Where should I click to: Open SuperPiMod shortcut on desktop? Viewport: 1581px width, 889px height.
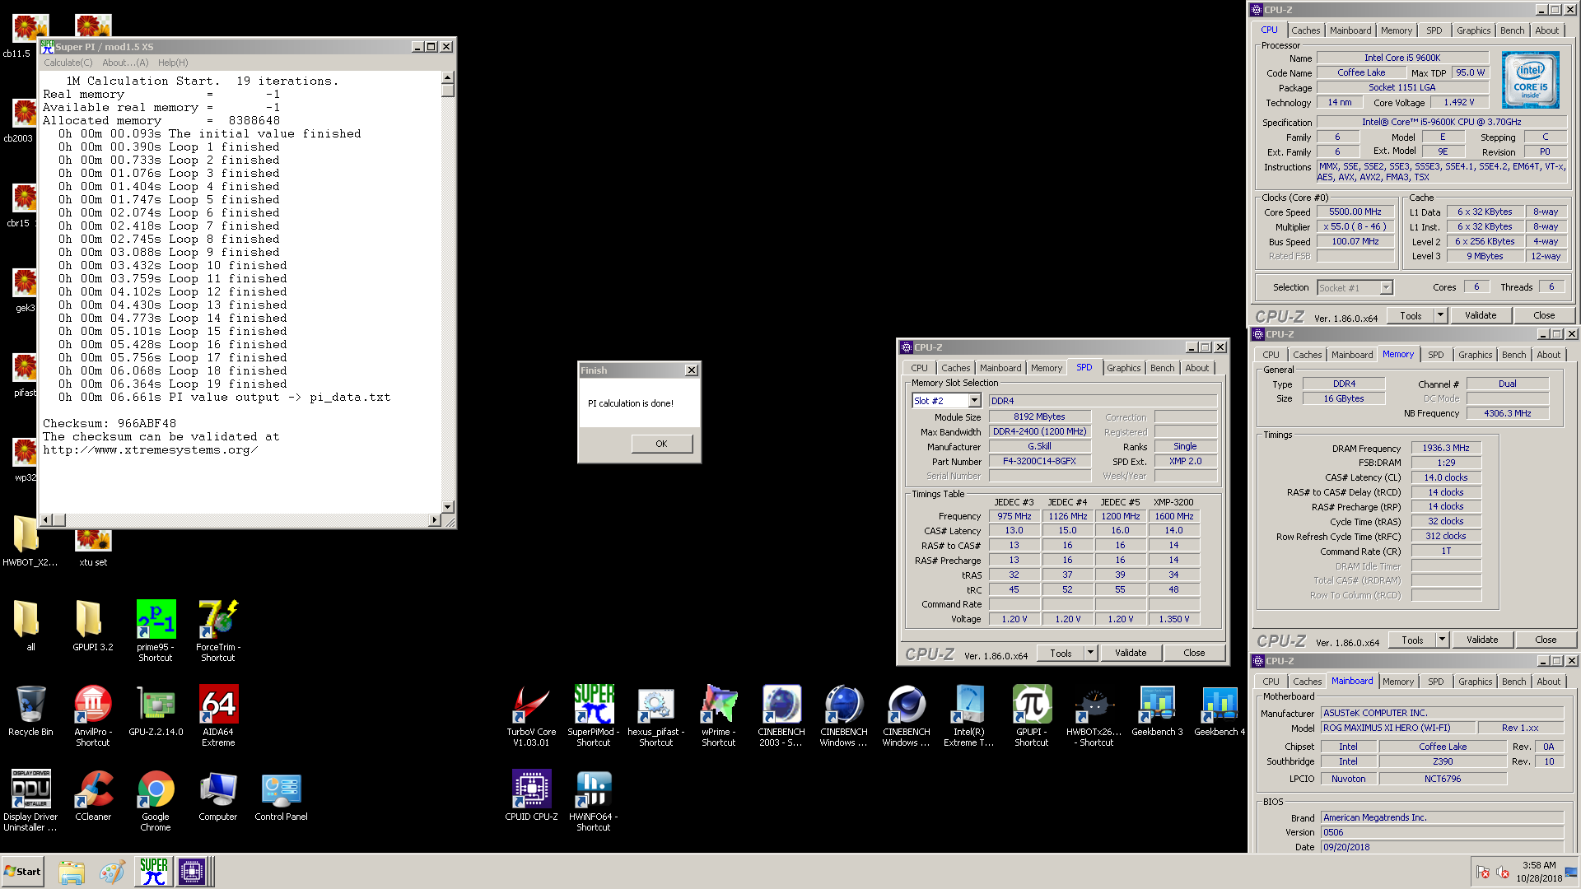[x=594, y=714]
